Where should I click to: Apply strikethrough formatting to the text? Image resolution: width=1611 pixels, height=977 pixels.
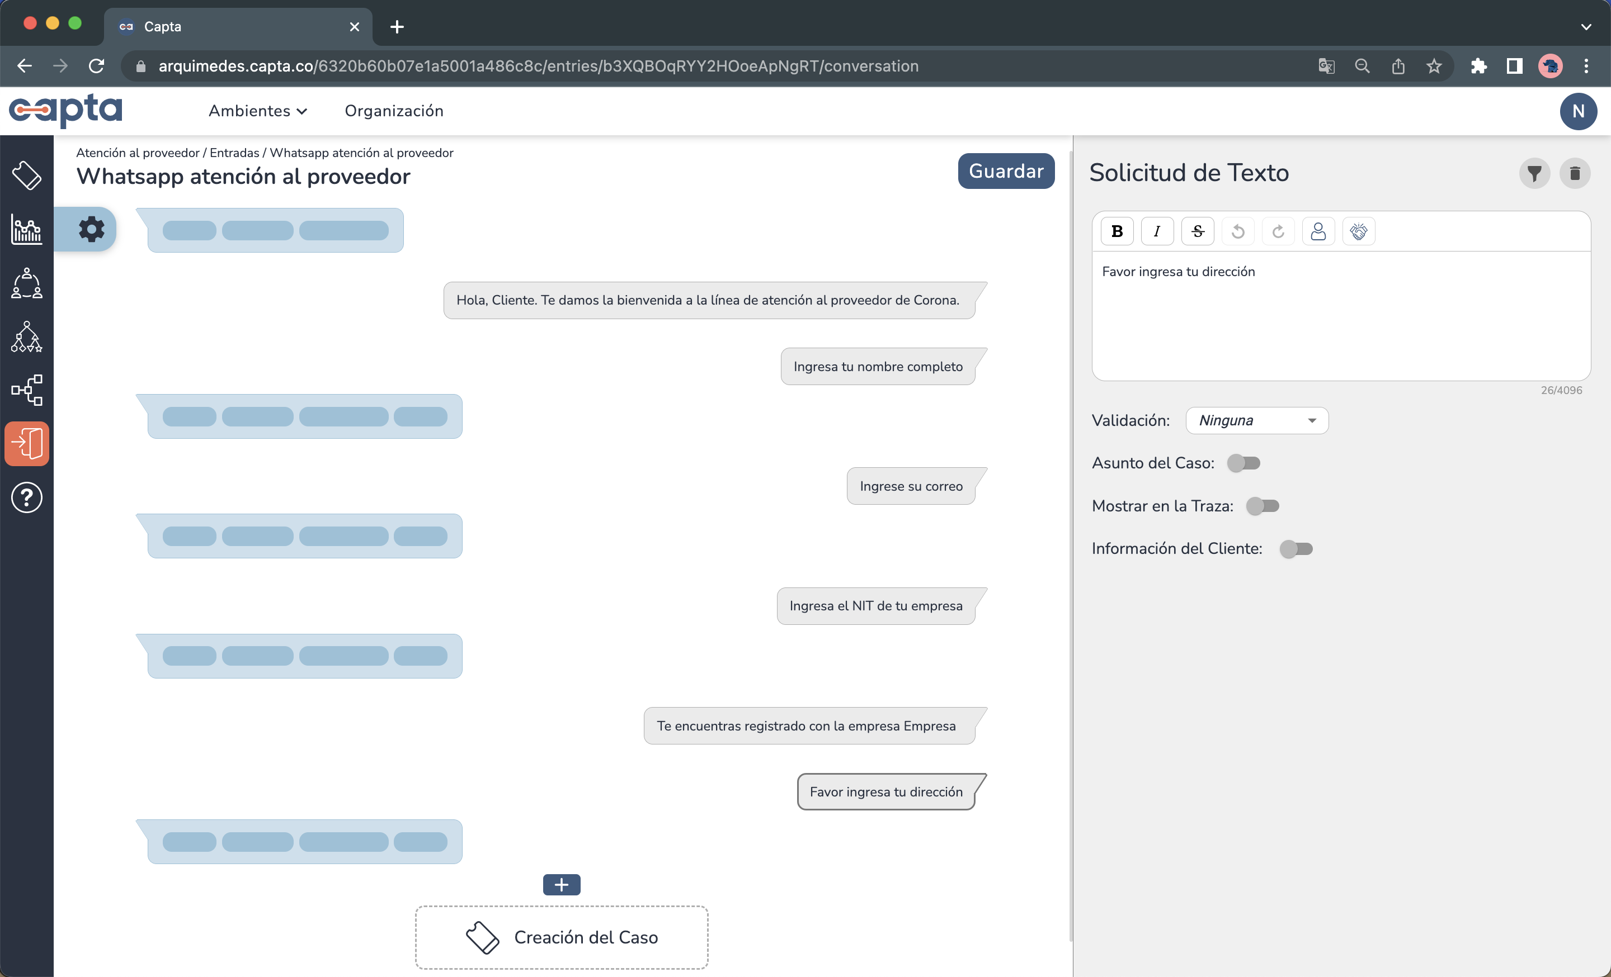(1198, 230)
